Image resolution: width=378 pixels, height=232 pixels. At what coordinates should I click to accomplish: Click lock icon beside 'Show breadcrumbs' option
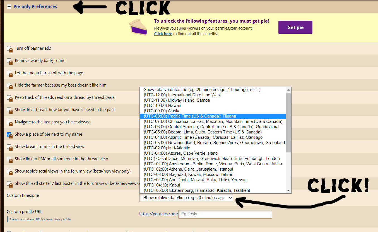(11, 148)
